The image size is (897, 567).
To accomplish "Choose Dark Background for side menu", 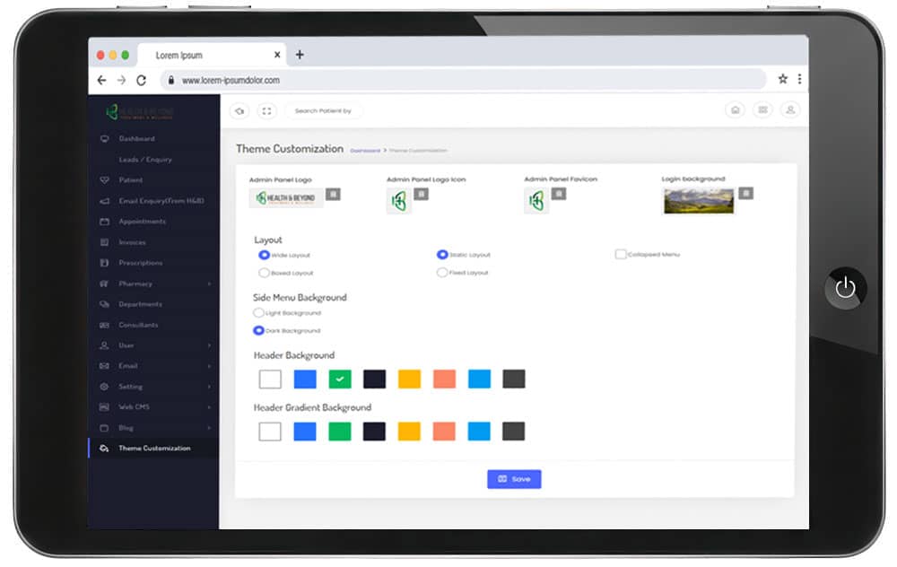I will coord(258,331).
